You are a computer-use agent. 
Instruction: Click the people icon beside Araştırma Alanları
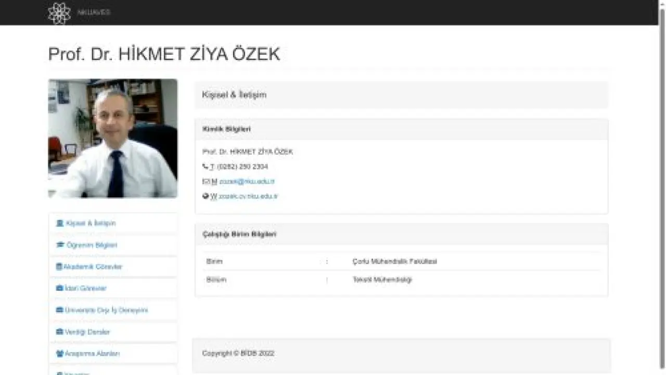pos(59,354)
